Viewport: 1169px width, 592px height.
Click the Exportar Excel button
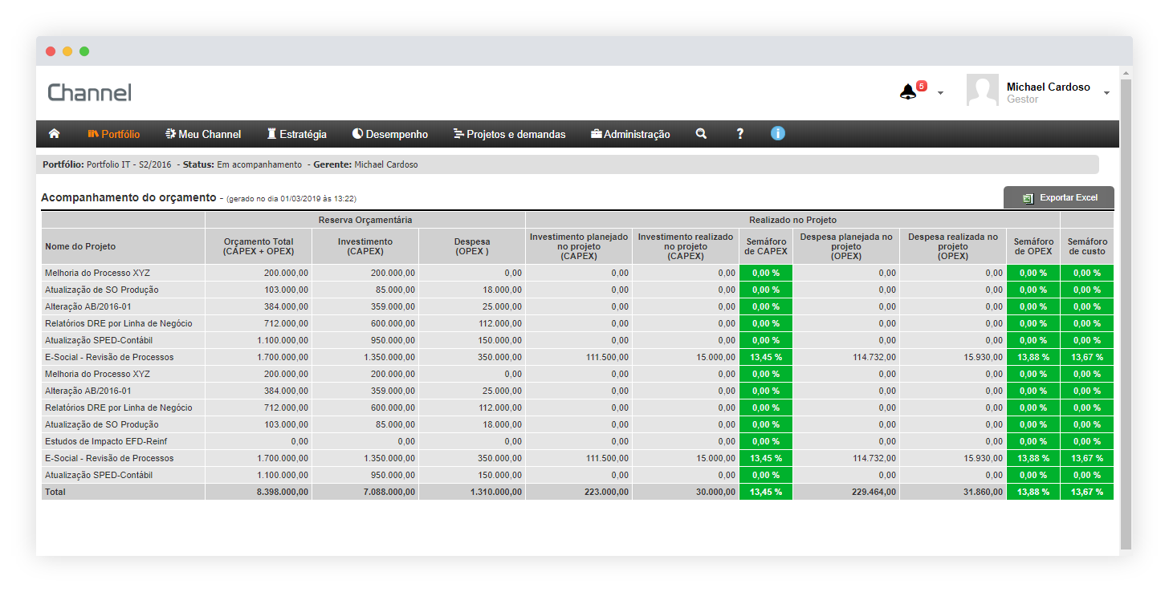pyautogui.click(x=1058, y=197)
